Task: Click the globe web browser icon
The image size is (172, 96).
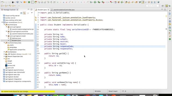Action: pyautogui.click(x=158, y=2)
